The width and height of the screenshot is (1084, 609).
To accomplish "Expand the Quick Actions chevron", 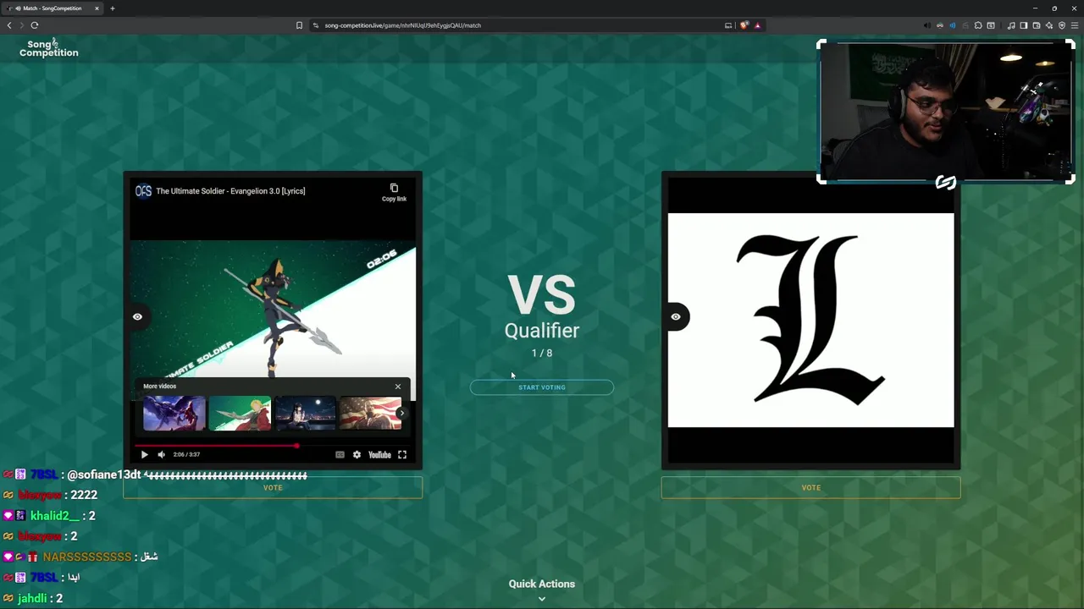I will tap(542, 599).
